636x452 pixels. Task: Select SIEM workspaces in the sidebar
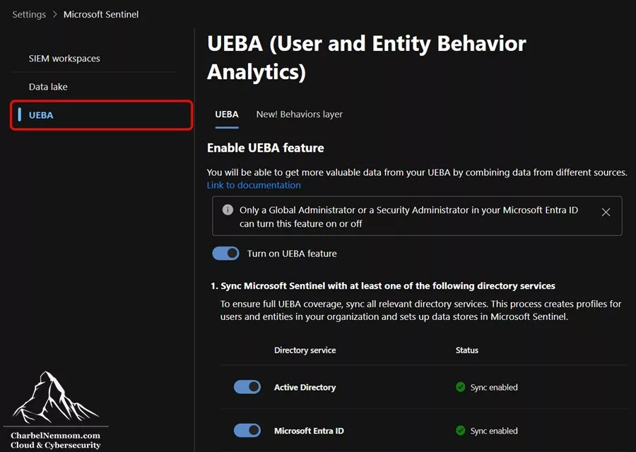point(64,59)
